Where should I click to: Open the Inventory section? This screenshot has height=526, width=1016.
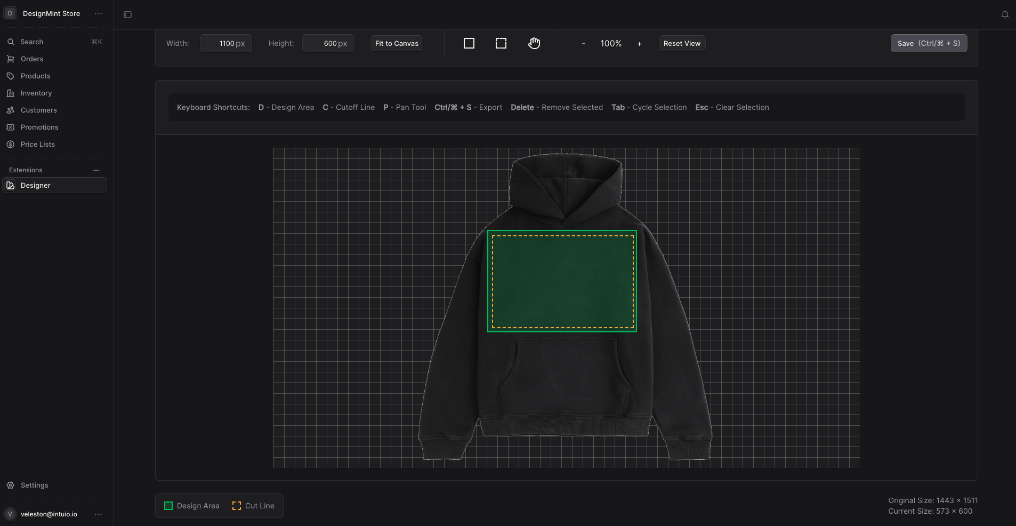(x=36, y=93)
